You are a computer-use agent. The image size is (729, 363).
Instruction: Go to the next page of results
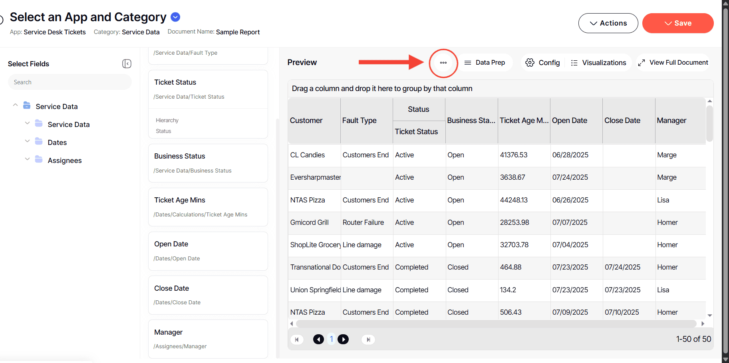coord(343,339)
